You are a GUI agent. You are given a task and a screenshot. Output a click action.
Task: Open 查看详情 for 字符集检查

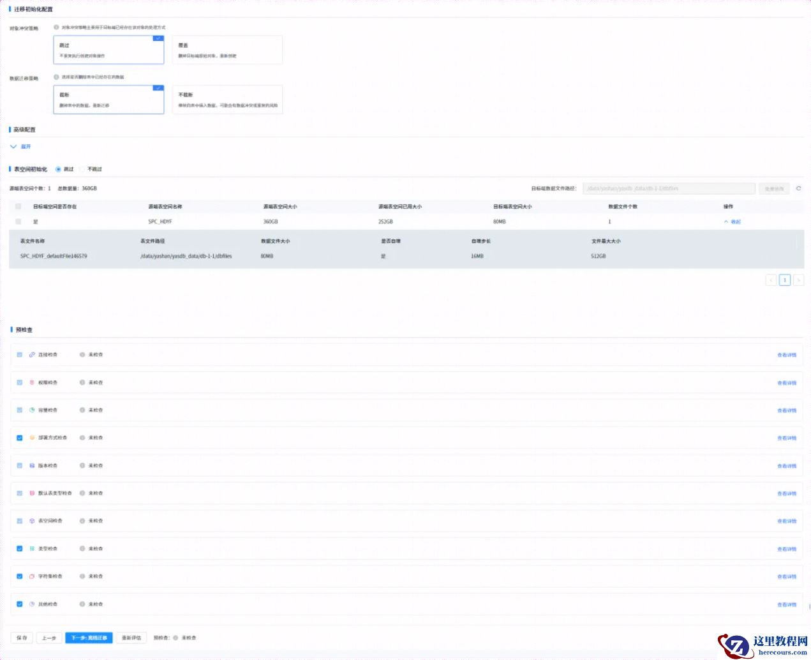pyautogui.click(x=787, y=576)
